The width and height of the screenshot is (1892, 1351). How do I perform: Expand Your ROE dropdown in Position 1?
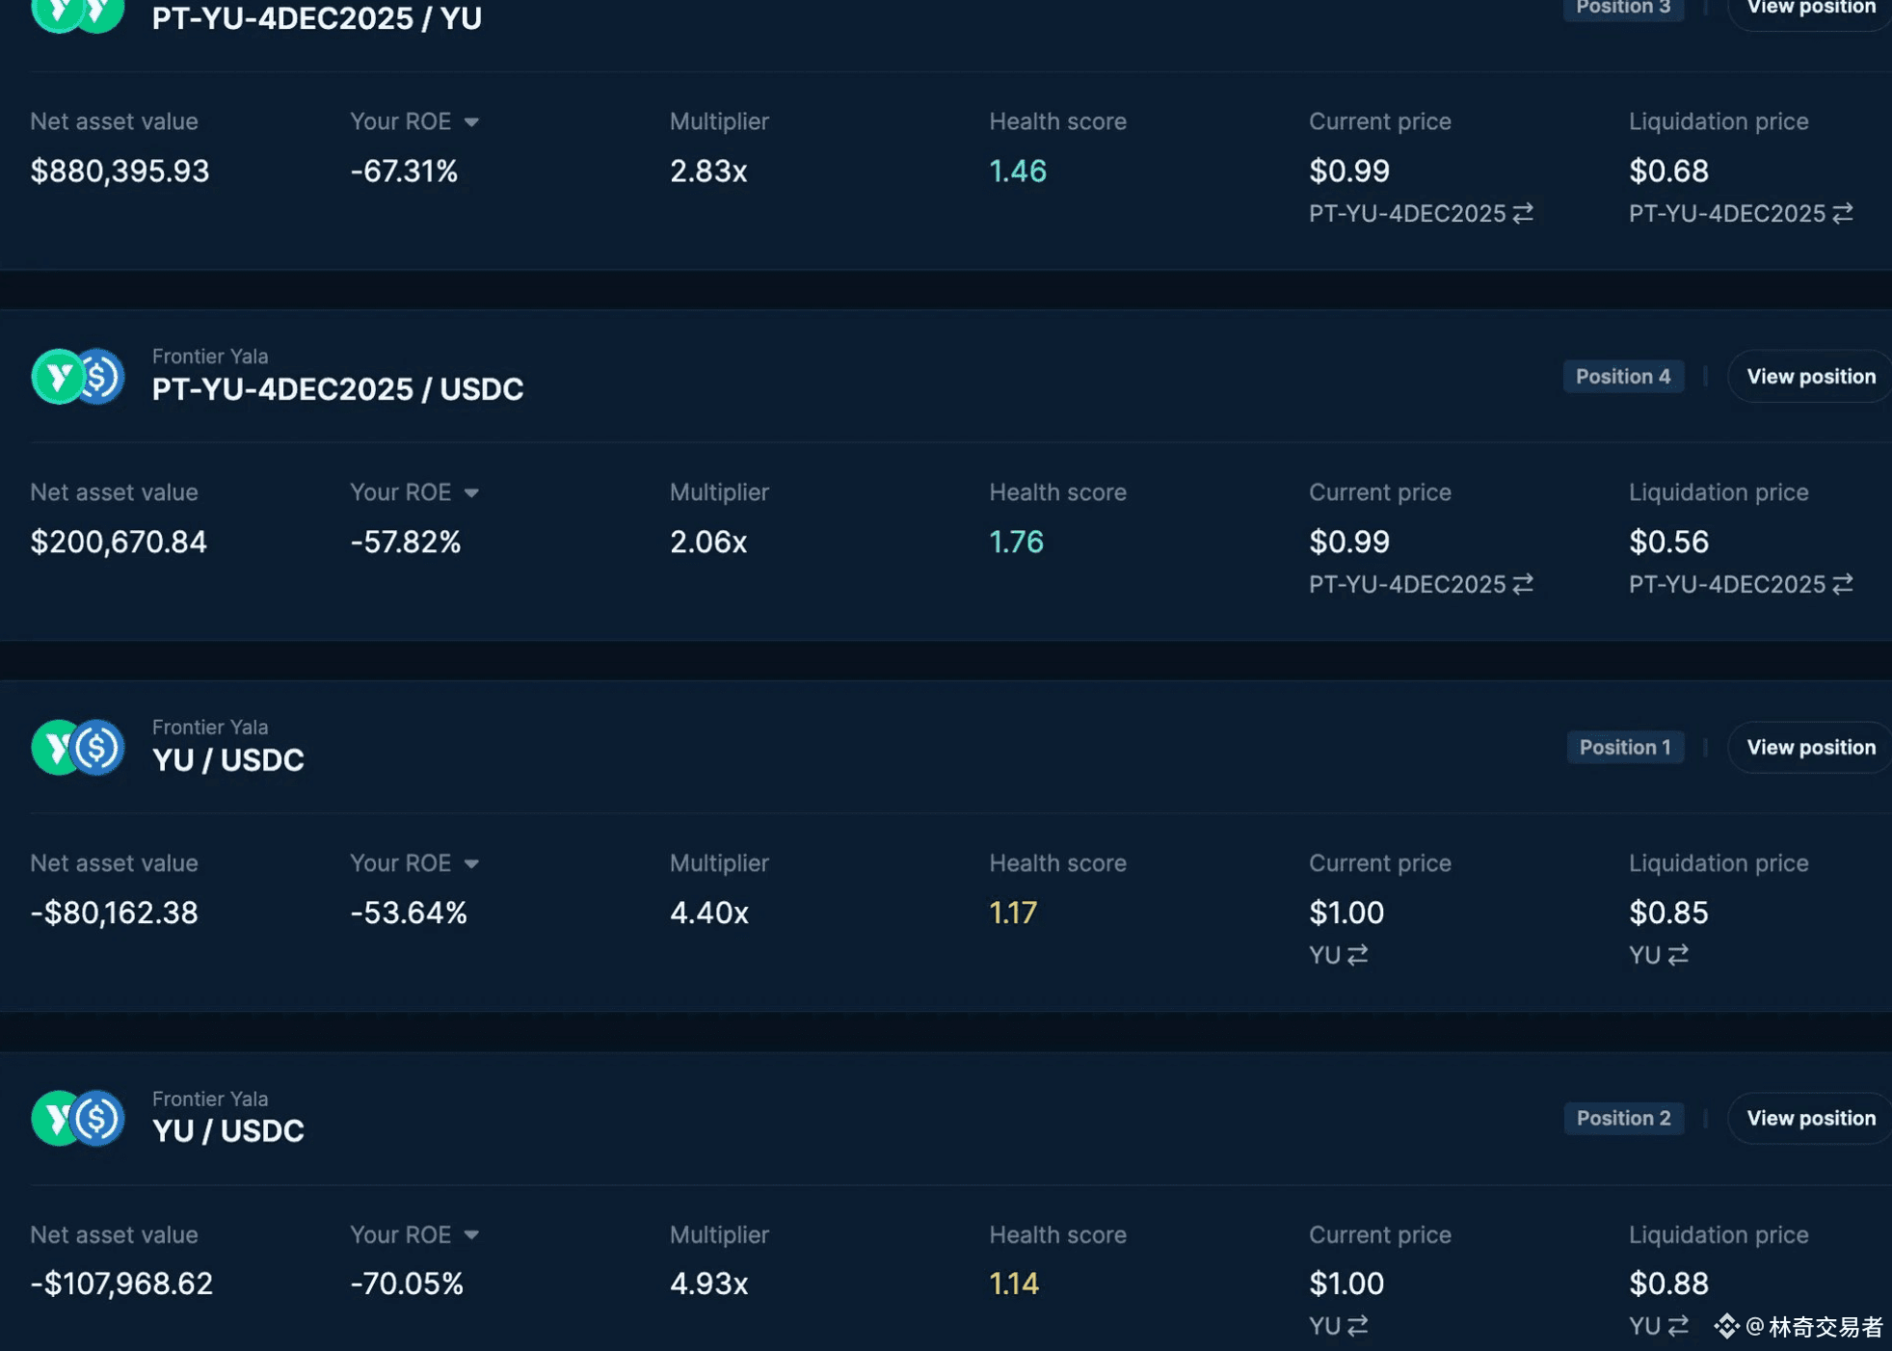(x=471, y=864)
